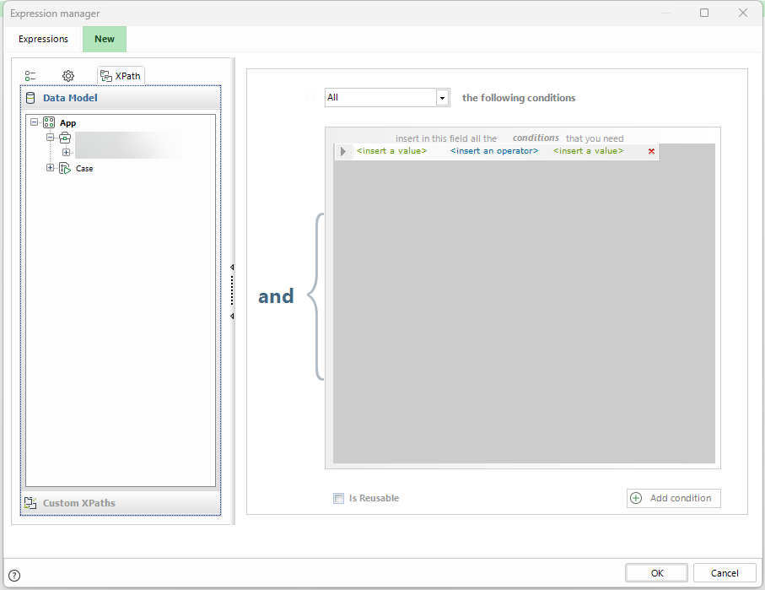Click the left <insert a value> placeholder
Screen dimensions: 765x590
tap(391, 151)
